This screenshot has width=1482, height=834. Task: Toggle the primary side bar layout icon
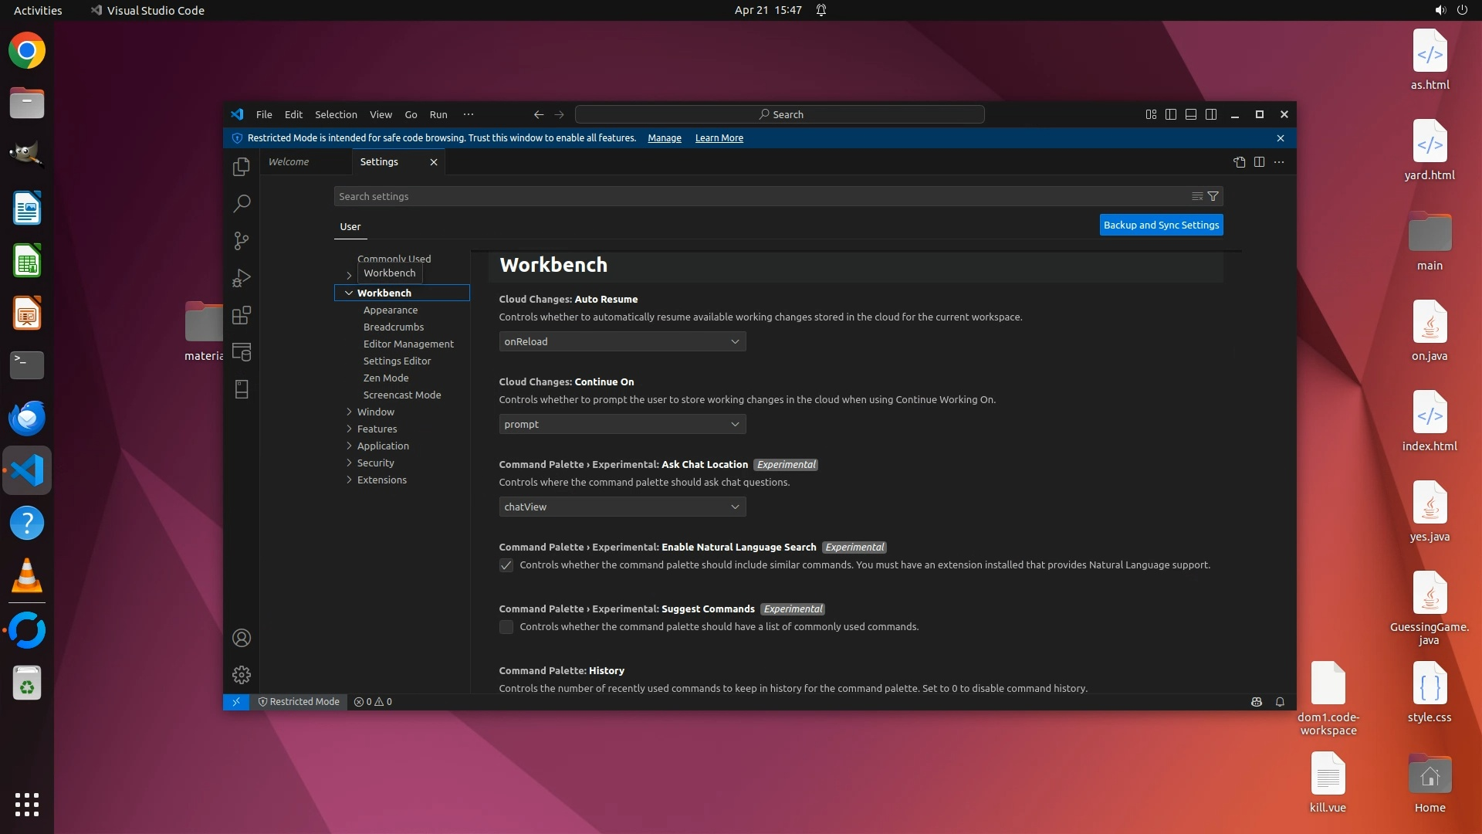point(1171,114)
